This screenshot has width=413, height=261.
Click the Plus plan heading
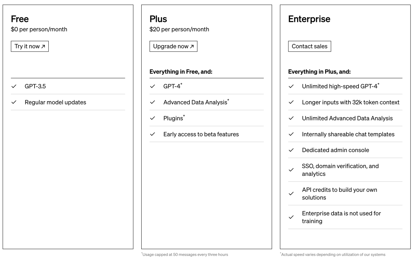tap(158, 19)
